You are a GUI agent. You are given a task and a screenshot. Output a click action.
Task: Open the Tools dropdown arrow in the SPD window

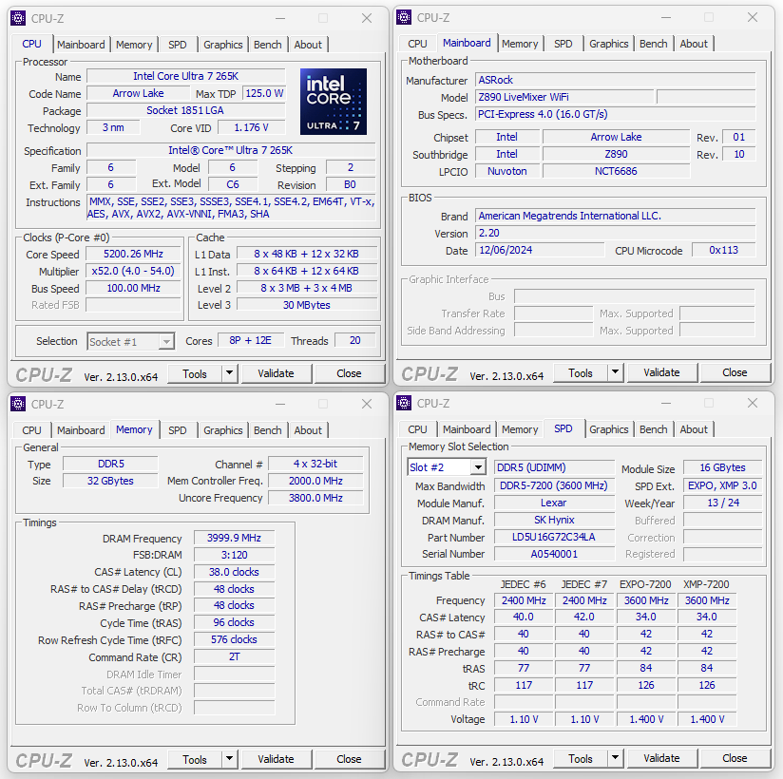click(x=615, y=757)
